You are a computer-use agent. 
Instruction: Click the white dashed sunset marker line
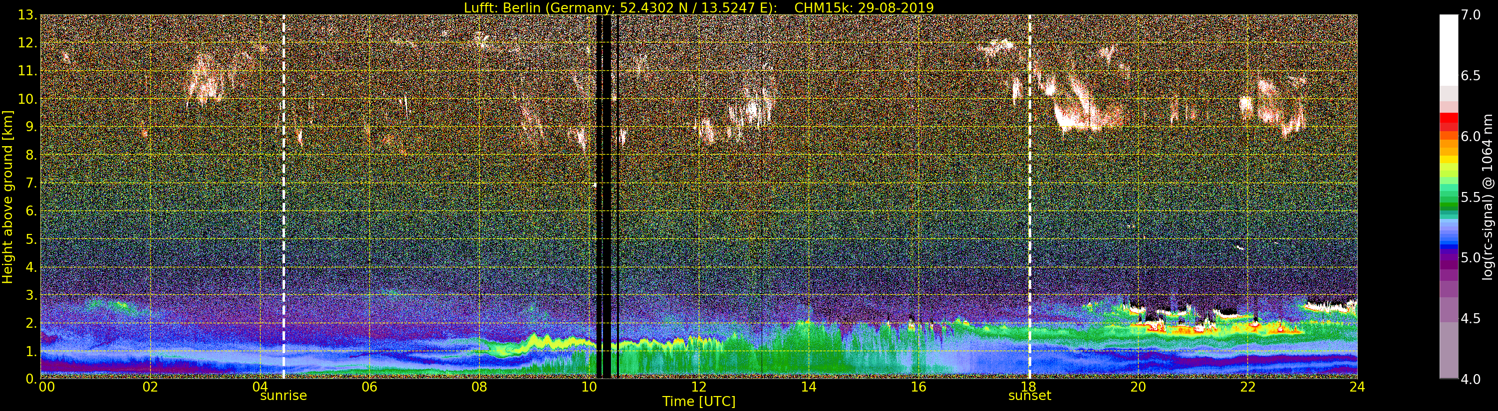click(1029, 197)
